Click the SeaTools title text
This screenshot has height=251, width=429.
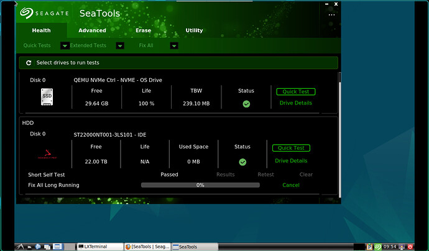(100, 14)
